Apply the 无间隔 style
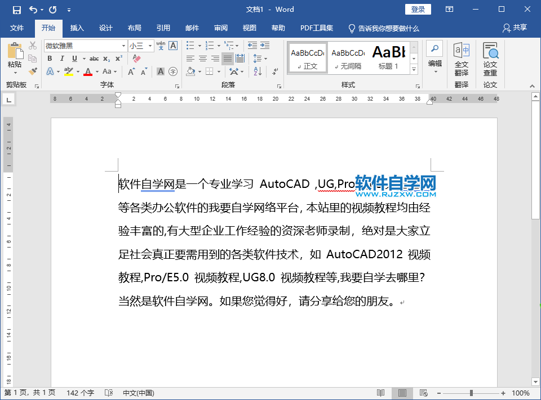This screenshot has height=400, width=541. 348,58
